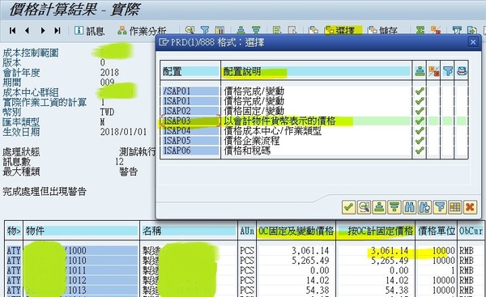486x297 pixels.
Task: Cancel dialog with the red X button
Action: [x=470, y=207]
